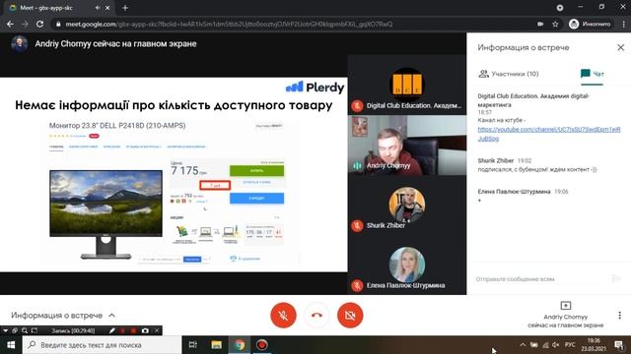The height and width of the screenshot is (354, 631).
Task: Click Елена Павлюк-Штурмина's name in the chat
Action: tap(514, 192)
